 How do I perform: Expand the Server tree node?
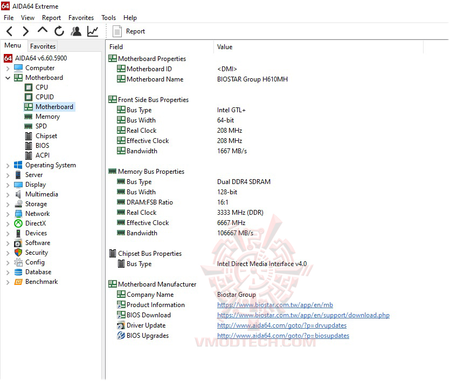(x=8, y=175)
